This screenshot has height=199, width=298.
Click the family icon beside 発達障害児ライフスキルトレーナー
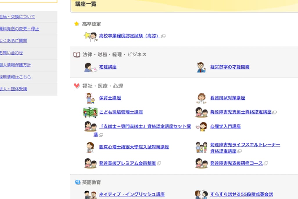(201, 148)
